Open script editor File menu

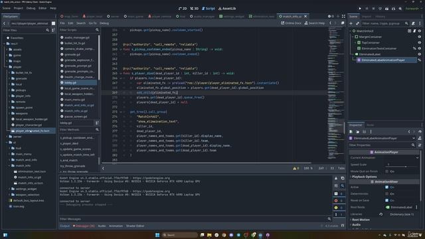(x=62, y=23)
